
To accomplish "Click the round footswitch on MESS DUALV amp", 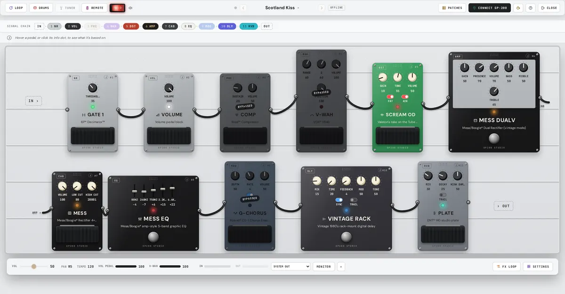I will click(494, 138).
